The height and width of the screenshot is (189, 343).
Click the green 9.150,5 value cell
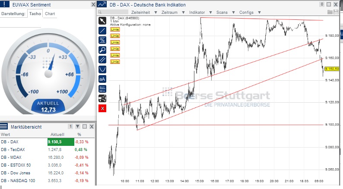click(61, 142)
